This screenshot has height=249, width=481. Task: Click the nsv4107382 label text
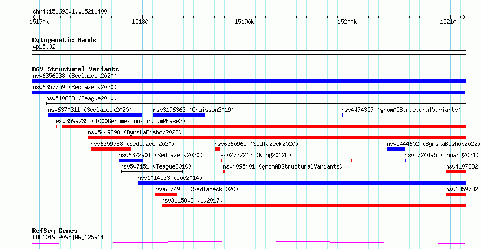tap(462, 166)
